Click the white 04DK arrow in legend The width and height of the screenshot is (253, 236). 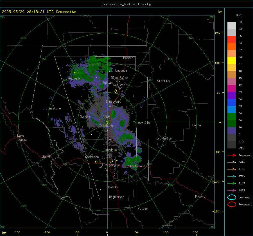tap(232, 162)
